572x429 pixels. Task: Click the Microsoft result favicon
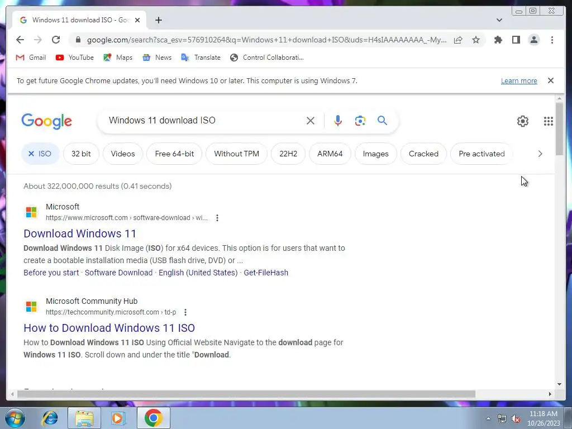pos(31,212)
